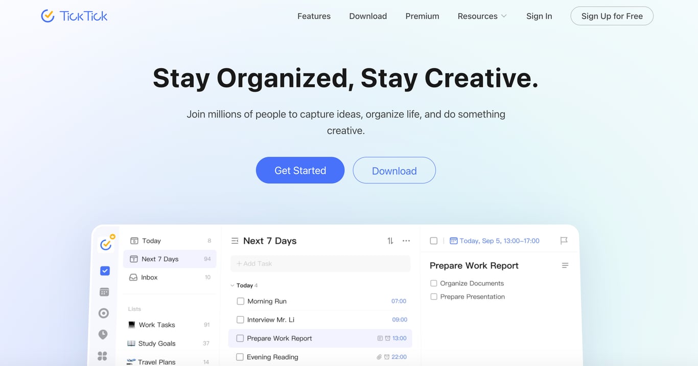Collapse the Today section chevron
The width and height of the screenshot is (698, 366).
click(233, 286)
